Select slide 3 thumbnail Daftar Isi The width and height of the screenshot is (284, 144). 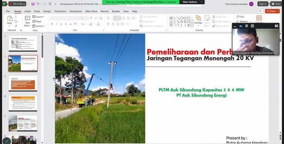coord(23,83)
